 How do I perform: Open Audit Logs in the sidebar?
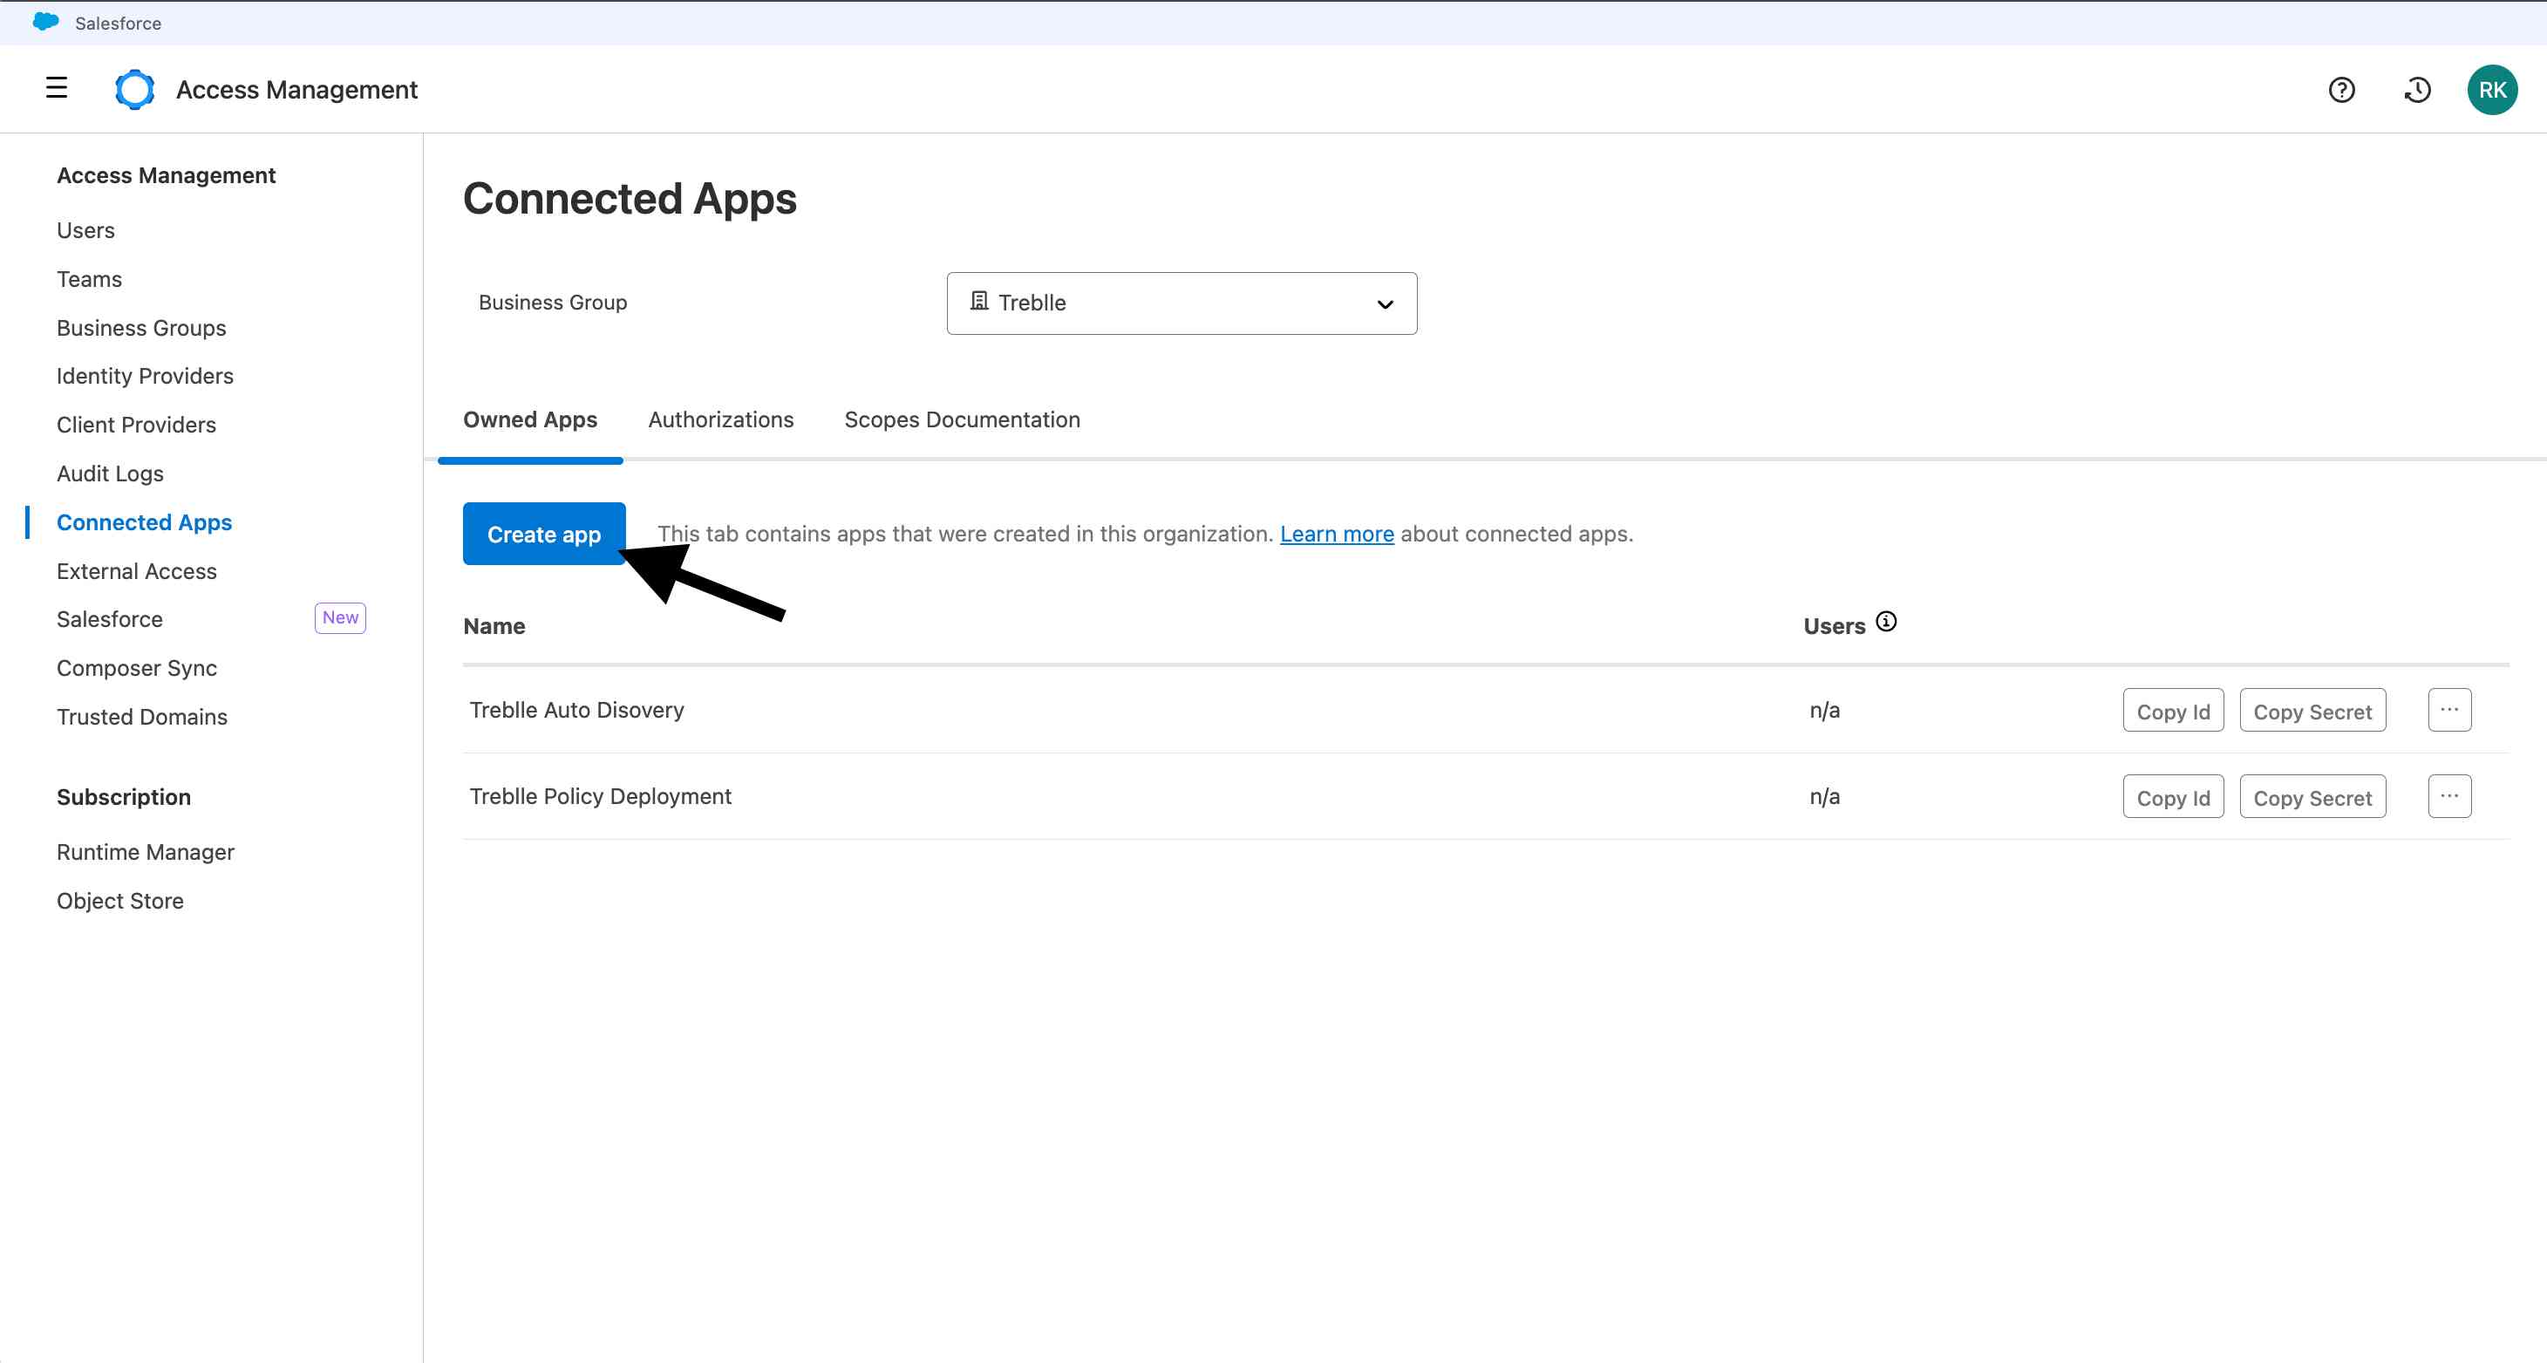click(x=110, y=474)
